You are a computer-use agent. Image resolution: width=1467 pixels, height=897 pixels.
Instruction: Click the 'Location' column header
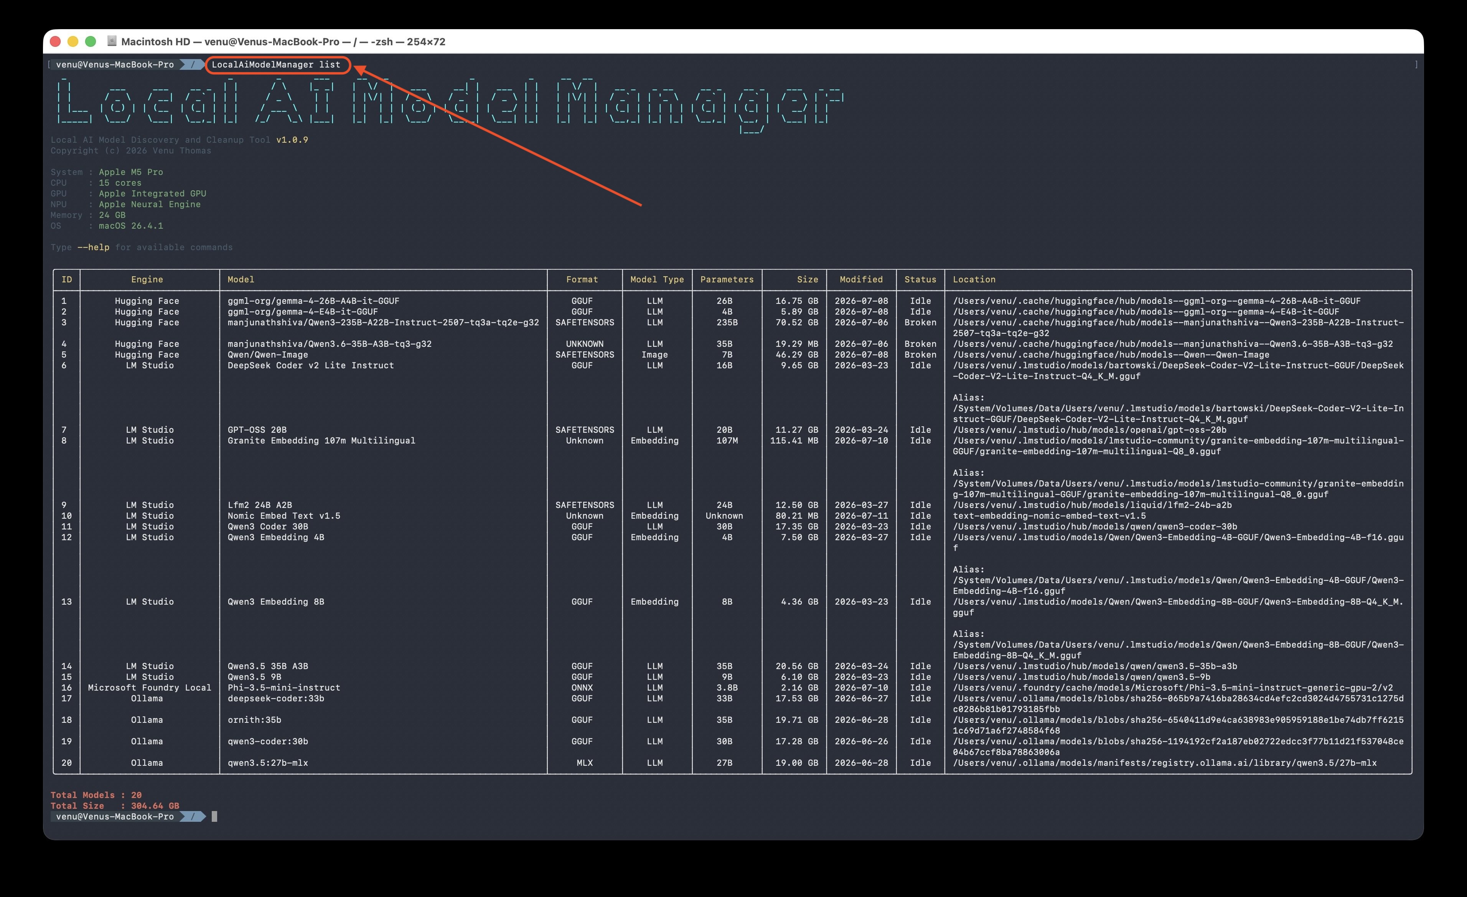(974, 279)
